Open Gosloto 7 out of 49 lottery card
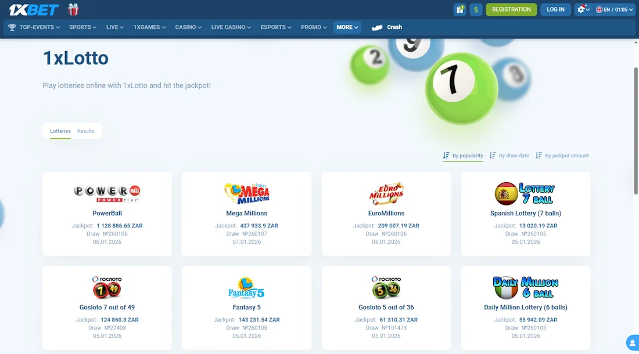Image resolution: width=639 pixels, height=354 pixels. click(x=107, y=287)
